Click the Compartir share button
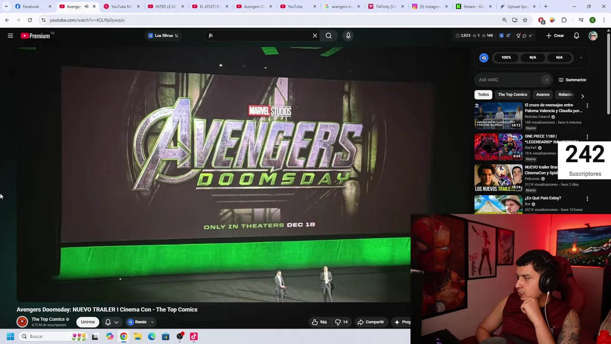The height and width of the screenshot is (344, 611). pos(371,322)
